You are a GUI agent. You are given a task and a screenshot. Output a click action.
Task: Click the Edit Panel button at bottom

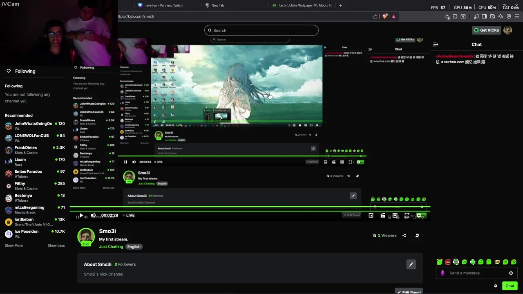pyautogui.click(x=409, y=292)
